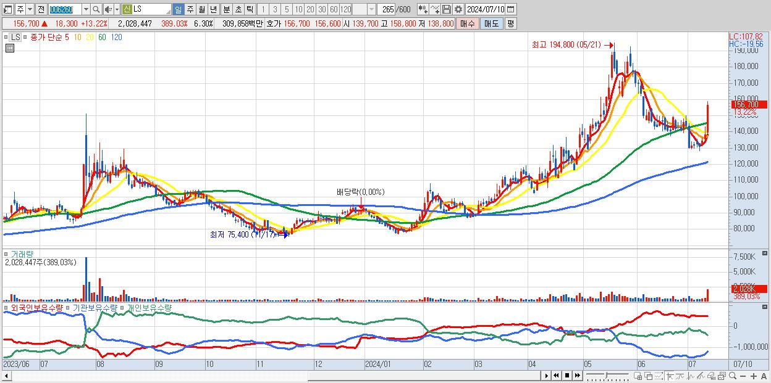
Task: Click the LS legend box on chart
Action: coord(15,38)
